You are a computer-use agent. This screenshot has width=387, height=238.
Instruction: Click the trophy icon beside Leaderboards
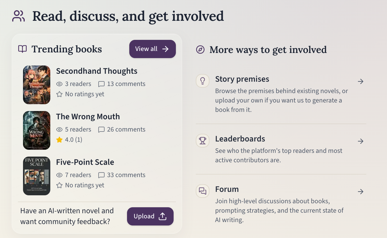203,141
